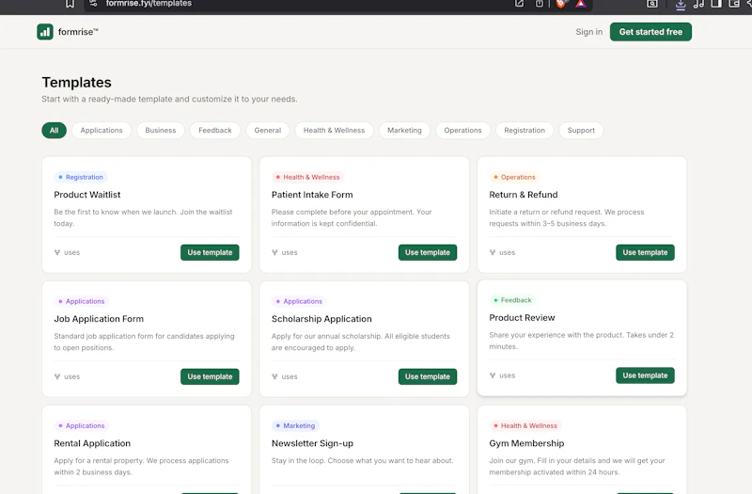
Task: Use the Return & Refund template
Action: pyautogui.click(x=645, y=252)
